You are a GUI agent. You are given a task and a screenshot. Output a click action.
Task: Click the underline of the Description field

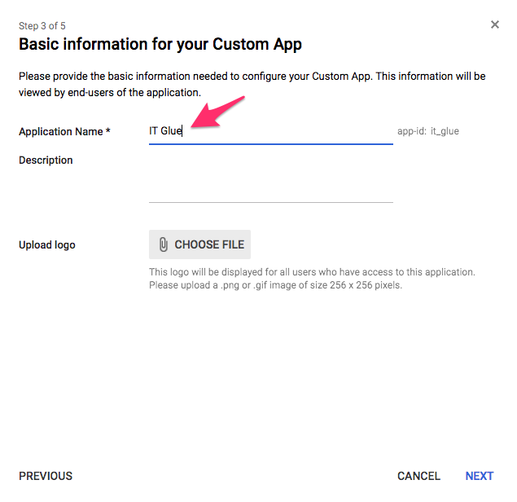(x=270, y=202)
